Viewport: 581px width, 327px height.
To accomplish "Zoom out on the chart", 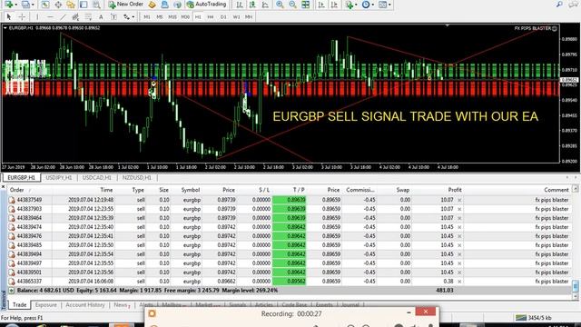I will click(292, 5).
